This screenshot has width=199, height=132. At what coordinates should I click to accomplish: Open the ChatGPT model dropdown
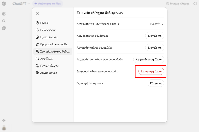[21, 4]
